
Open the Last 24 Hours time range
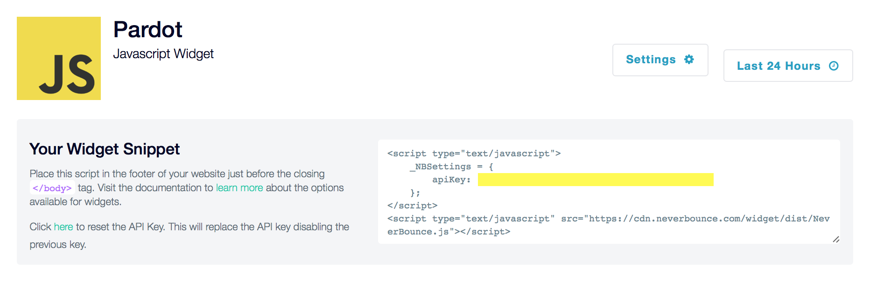tap(788, 66)
